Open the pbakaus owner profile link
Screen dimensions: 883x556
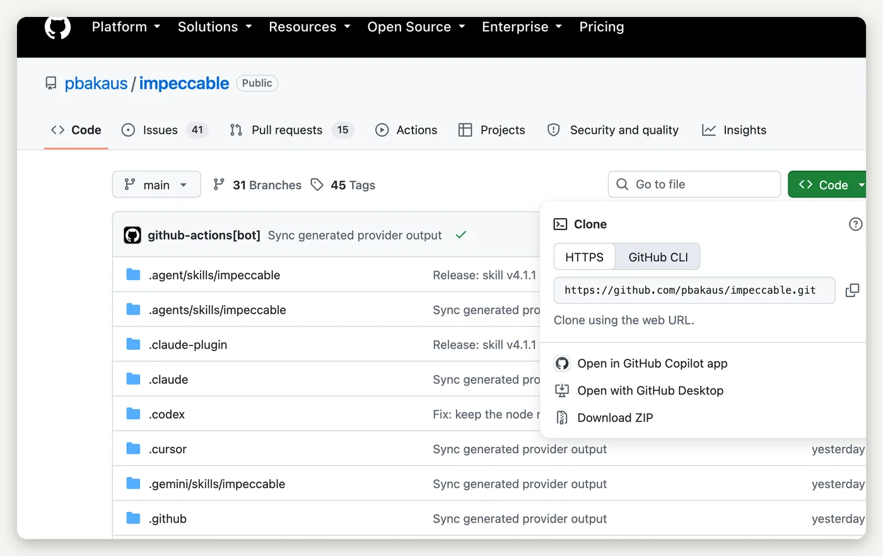[96, 83]
